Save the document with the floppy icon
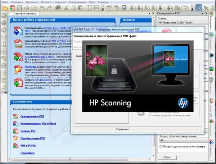This screenshot has width=216, height=164. (x=19, y=8)
